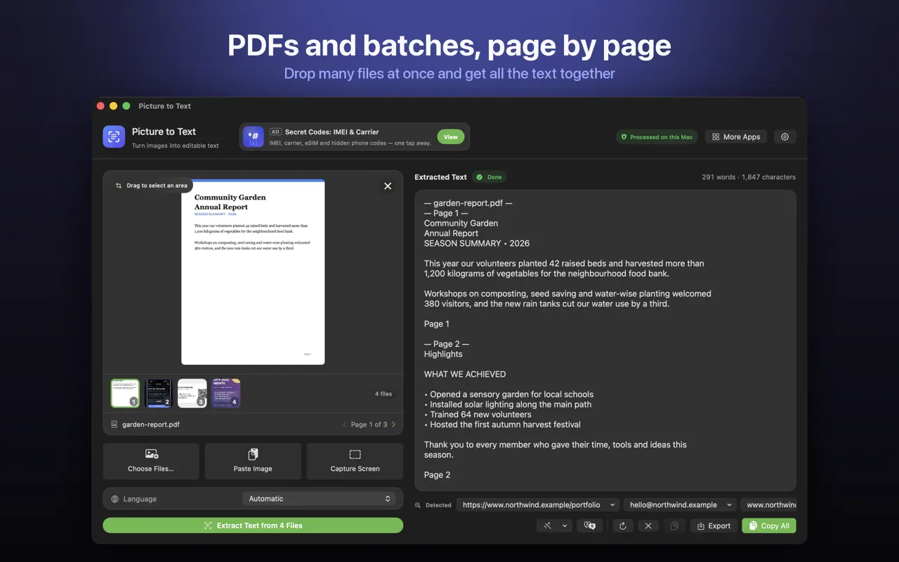Click the Secret Codes ad app icon
899x562 pixels.
pos(254,137)
